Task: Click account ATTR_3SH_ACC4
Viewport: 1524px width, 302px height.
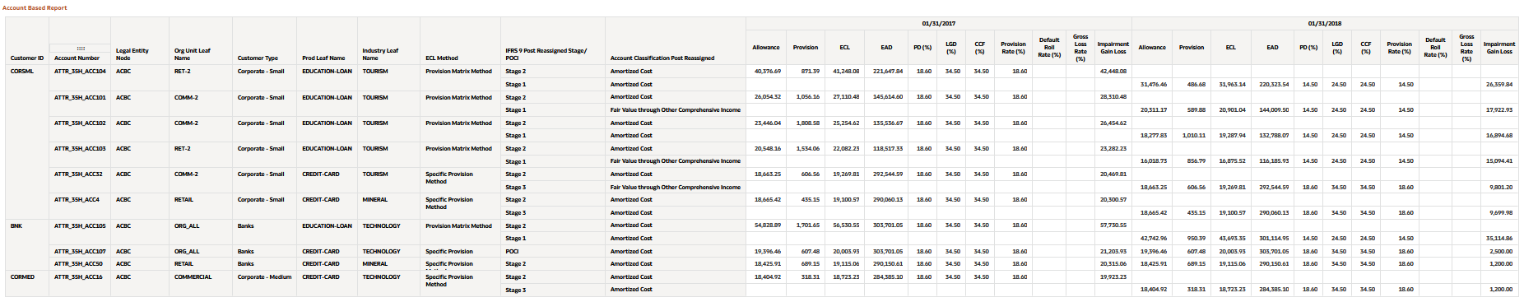Action: 77,200
